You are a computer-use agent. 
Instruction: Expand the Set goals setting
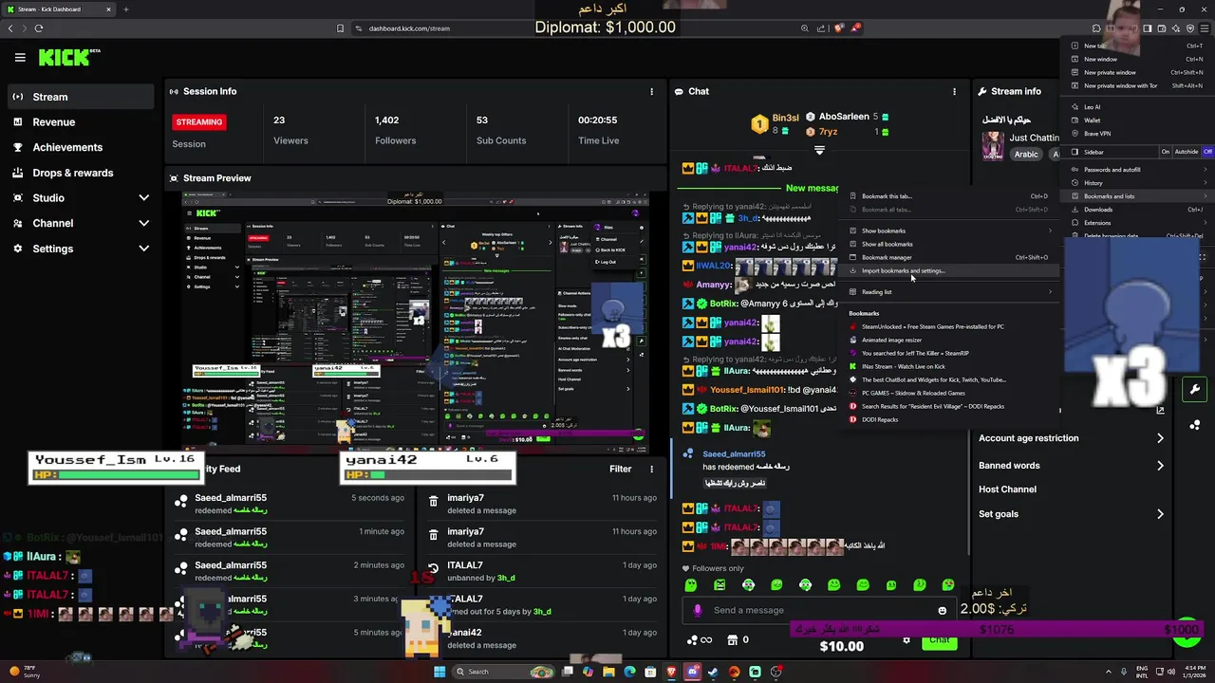pos(1071,514)
